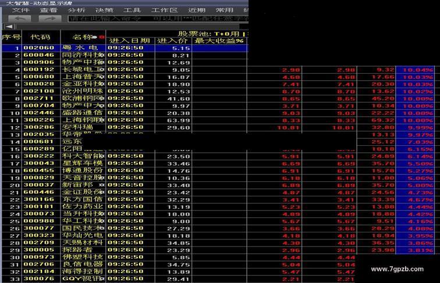Select stock code 600289

coord(39,149)
